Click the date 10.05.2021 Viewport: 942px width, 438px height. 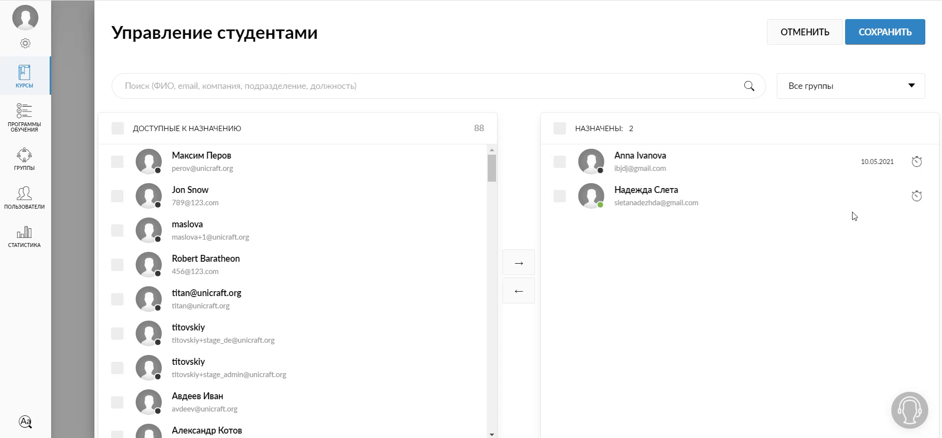click(x=877, y=162)
